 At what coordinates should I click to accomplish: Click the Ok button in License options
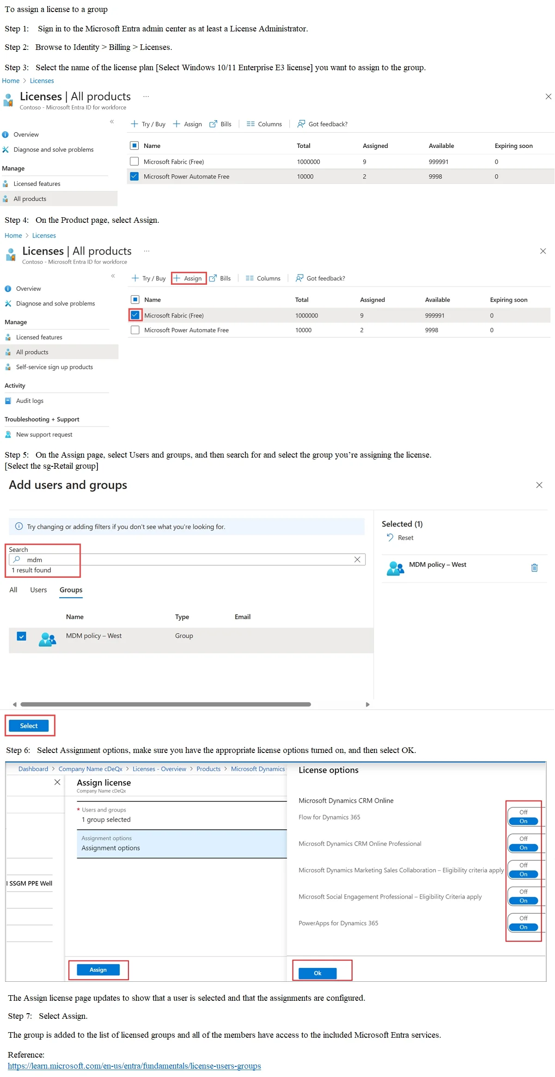coord(317,973)
